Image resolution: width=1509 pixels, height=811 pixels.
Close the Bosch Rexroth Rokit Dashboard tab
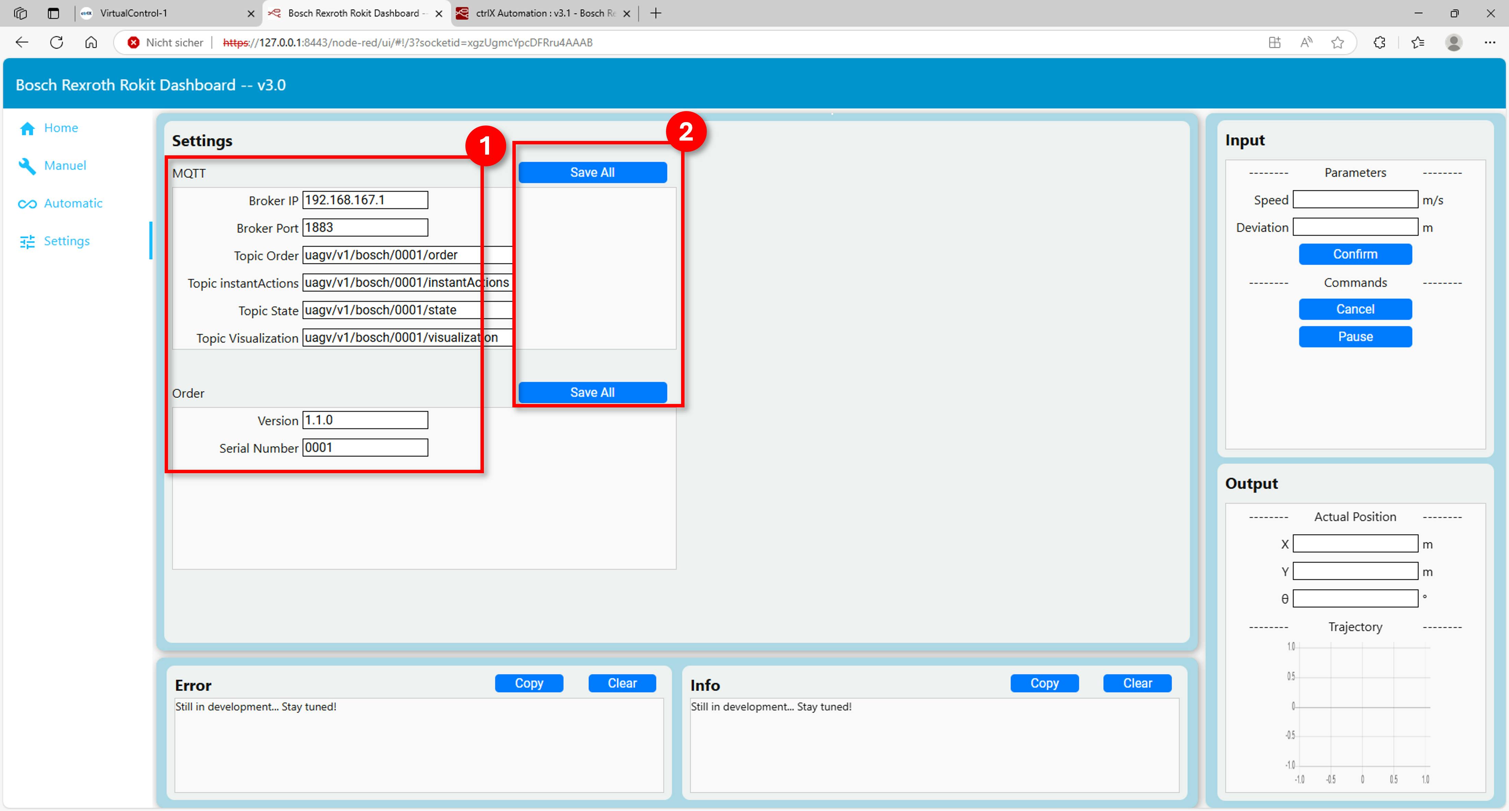click(439, 13)
